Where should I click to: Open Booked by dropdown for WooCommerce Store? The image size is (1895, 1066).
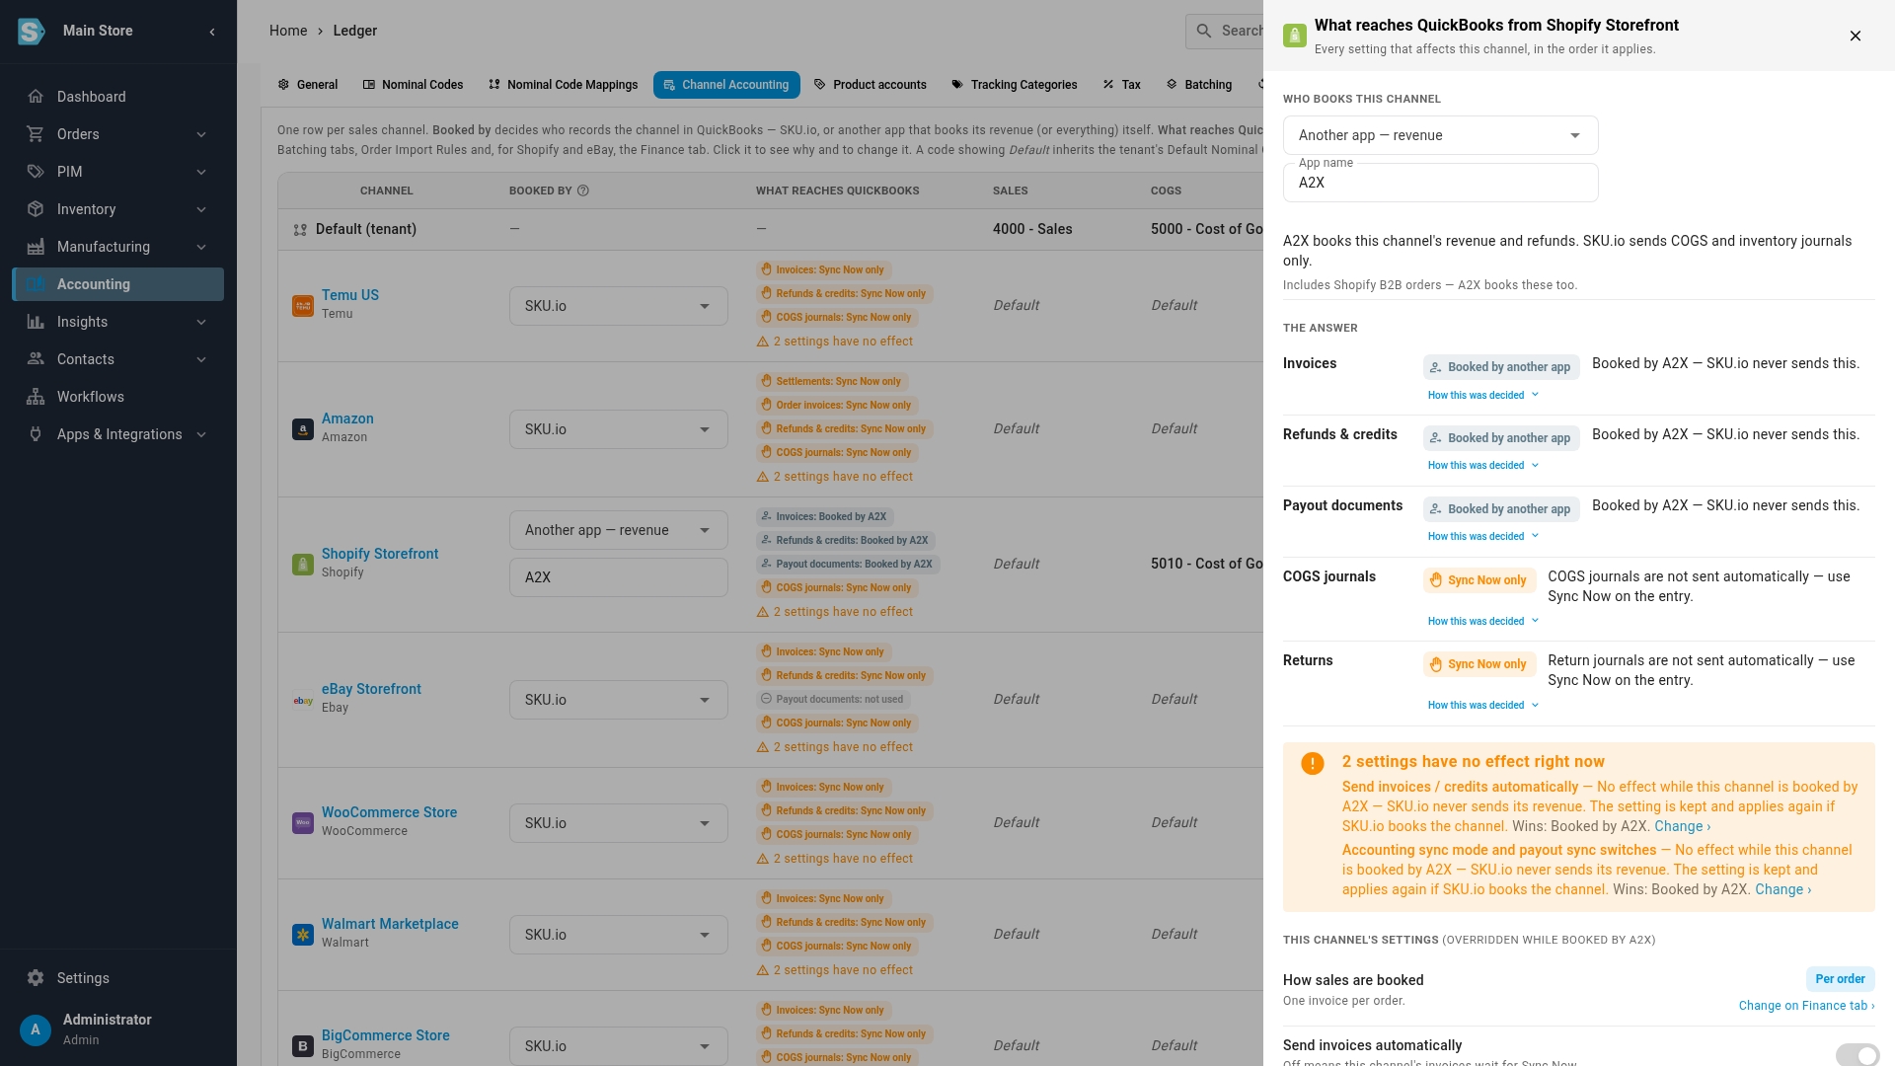pos(619,823)
